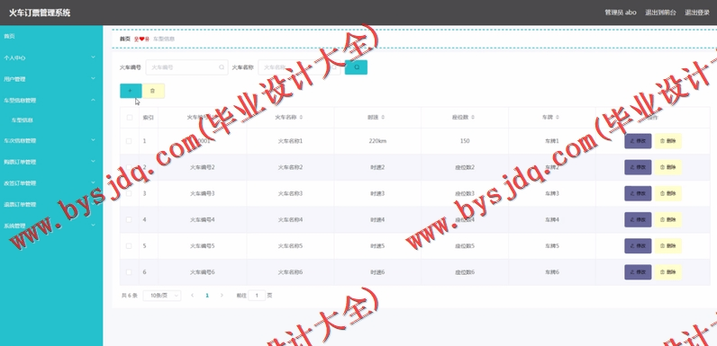Click 删除 delete button for 火车编号3 row
Image resolution: width=717 pixels, height=346 pixels.
pos(668,193)
